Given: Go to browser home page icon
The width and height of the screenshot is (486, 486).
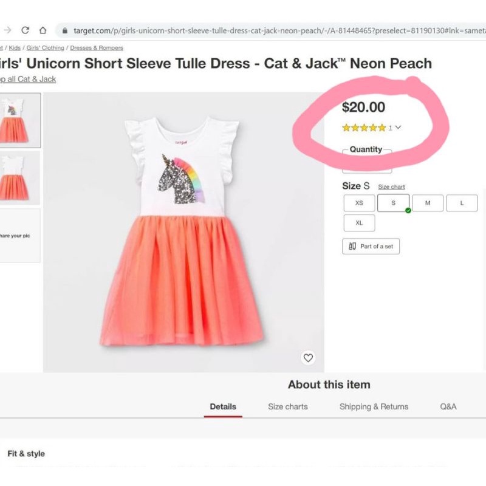Looking at the screenshot, I should pyautogui.click(x=43, y=30).
